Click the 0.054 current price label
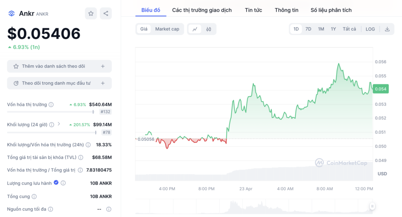 381,89
